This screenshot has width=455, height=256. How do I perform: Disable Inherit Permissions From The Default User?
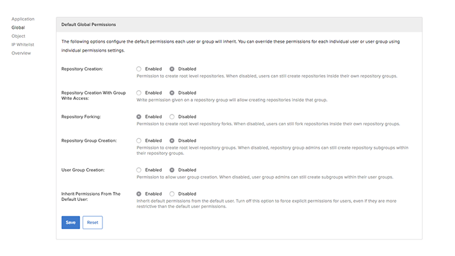pyautogui.click(x=172, y=193)
